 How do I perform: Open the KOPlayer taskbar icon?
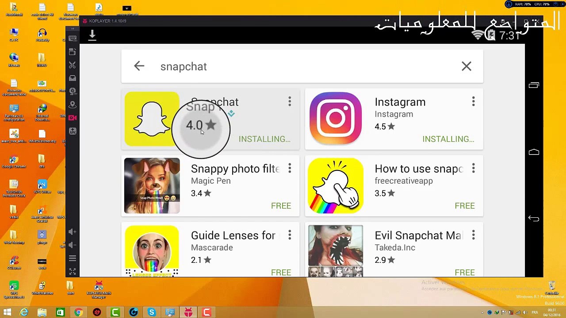point(188,313)
